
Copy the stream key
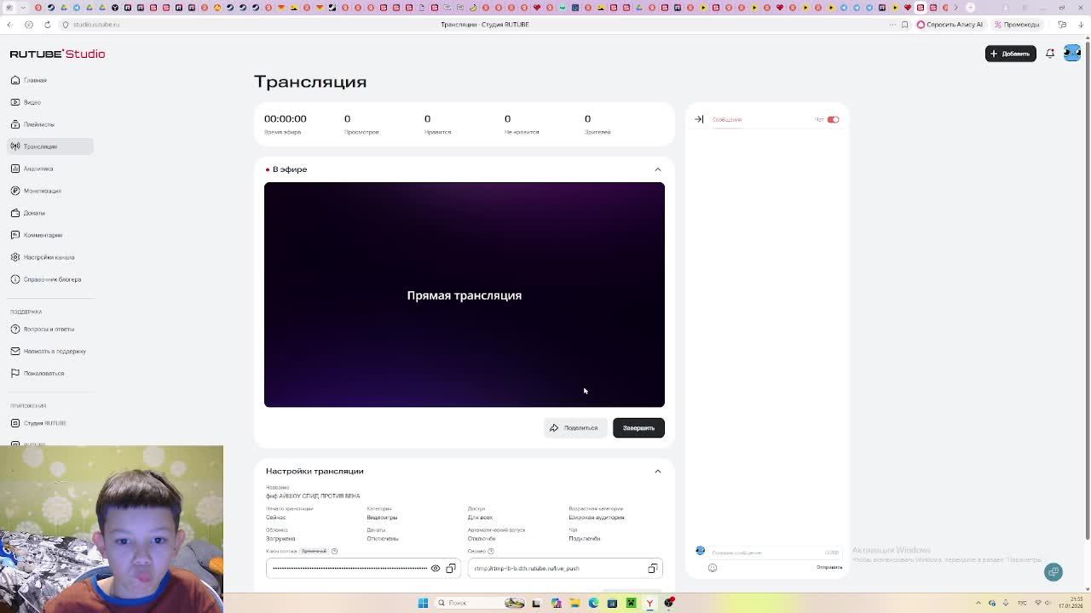[x=451, y=568]
